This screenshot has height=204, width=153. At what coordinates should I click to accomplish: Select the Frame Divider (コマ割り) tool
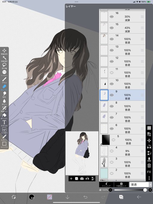point(4,130)
